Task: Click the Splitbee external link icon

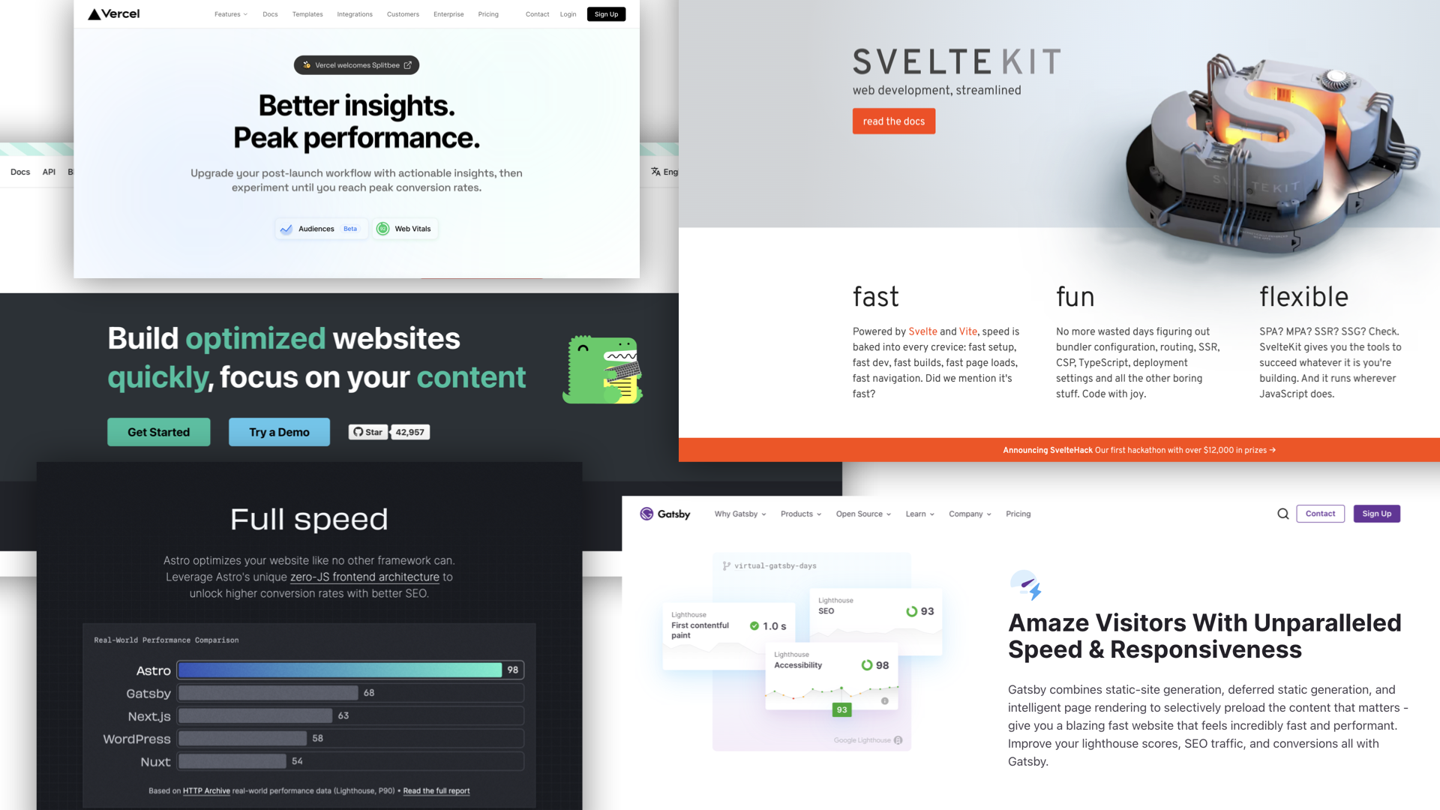Action: [x=407, y=64]
